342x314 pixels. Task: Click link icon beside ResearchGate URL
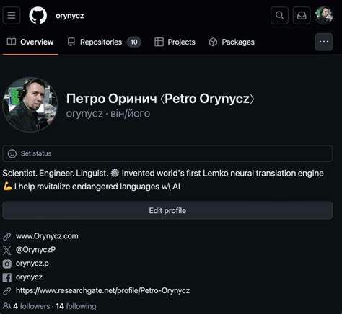(x=7, y=291)
